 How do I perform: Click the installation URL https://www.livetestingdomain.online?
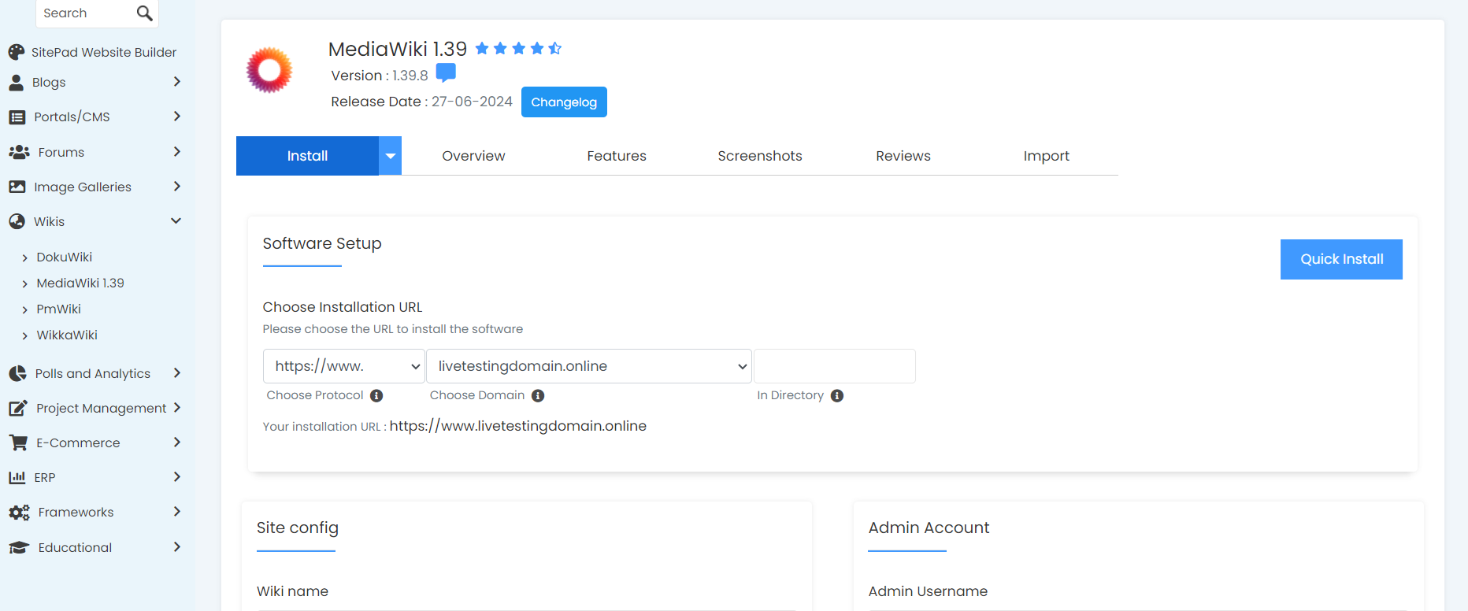coord(518,426)
